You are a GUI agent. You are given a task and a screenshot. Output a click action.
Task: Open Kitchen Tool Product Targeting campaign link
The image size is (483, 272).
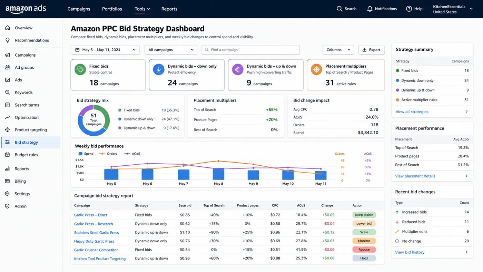(100, 259)
